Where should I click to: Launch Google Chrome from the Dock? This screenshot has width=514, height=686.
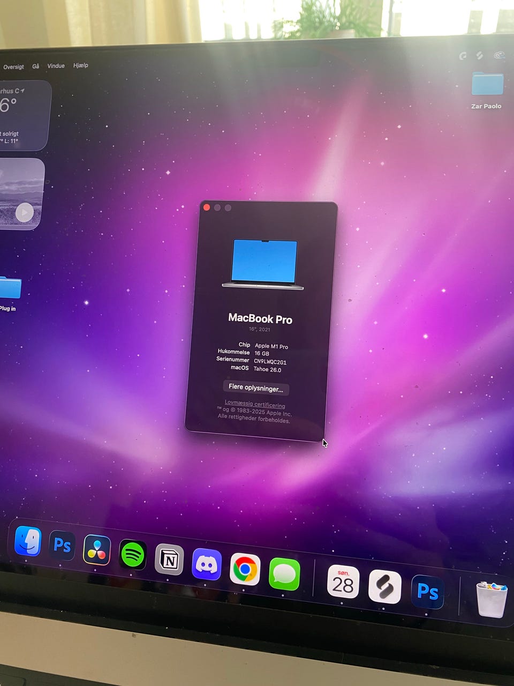tap(245, 569)
